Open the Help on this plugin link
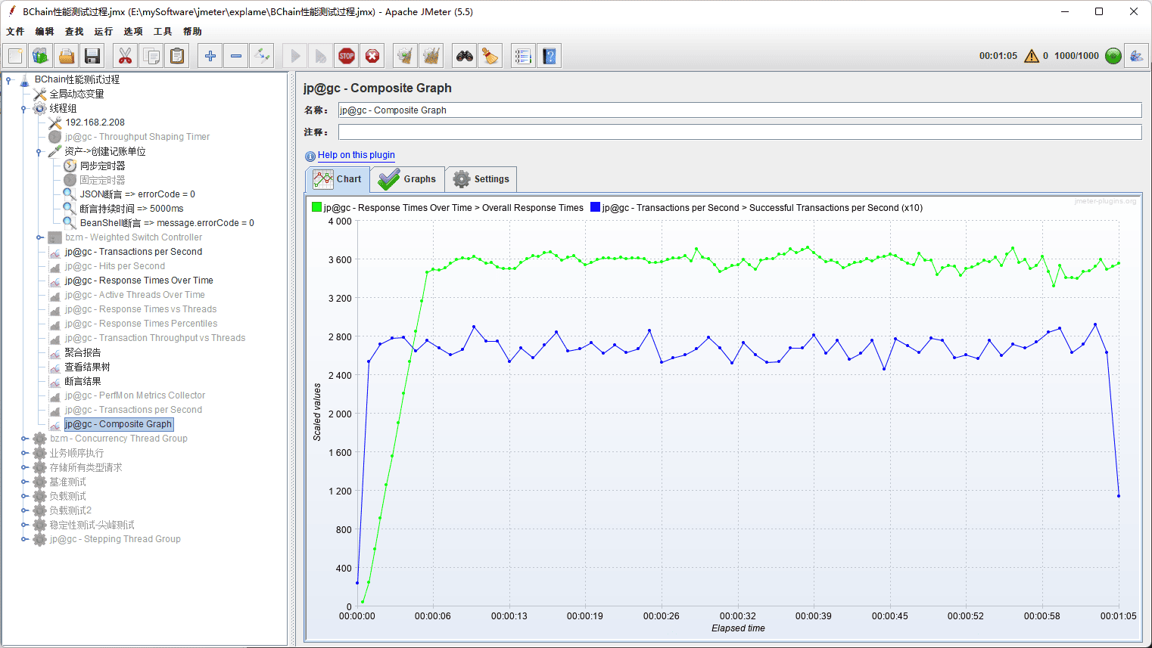The height and width of the screenshot is (648, 1152). click(x=356, y=155)
